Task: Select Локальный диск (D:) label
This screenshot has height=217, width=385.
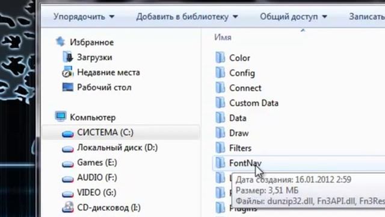Action: pos(117,148)
